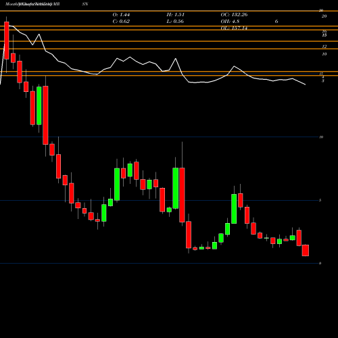Click the 12 label on the upper price axis
This screenshot has width=338, height=338.
coord(324,47)
